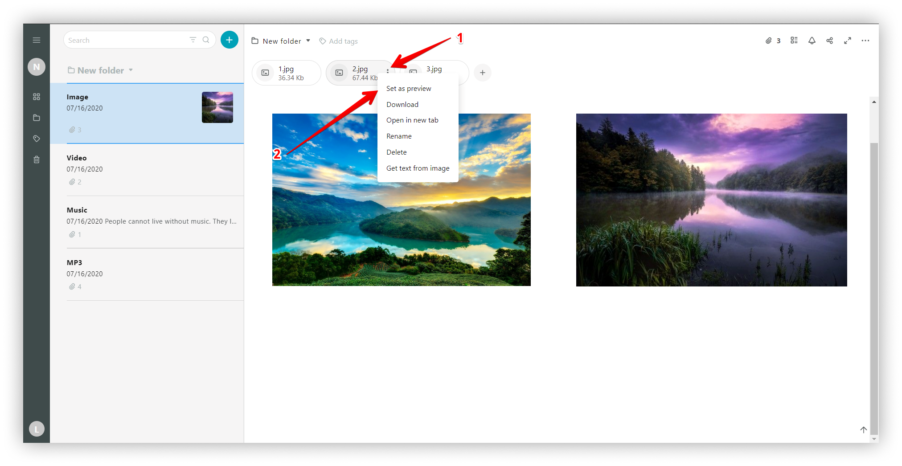Select Rename from context menu
Screen dimensions: 902x466
418,136
